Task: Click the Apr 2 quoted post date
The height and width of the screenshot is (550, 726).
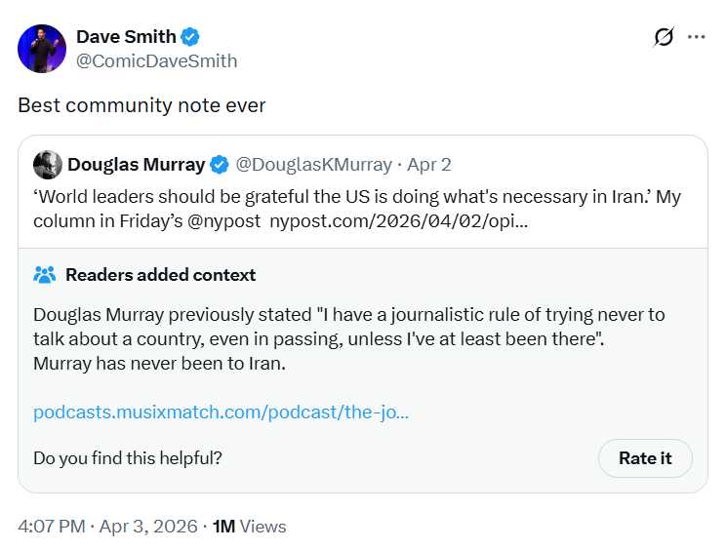Action: tap(428, 164)
